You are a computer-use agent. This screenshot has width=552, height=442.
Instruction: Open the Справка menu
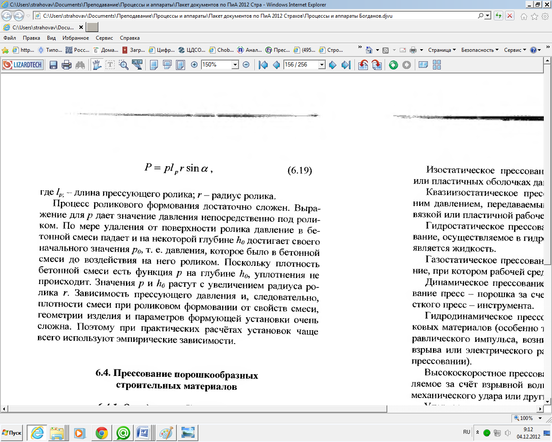[x=130, y=38]
